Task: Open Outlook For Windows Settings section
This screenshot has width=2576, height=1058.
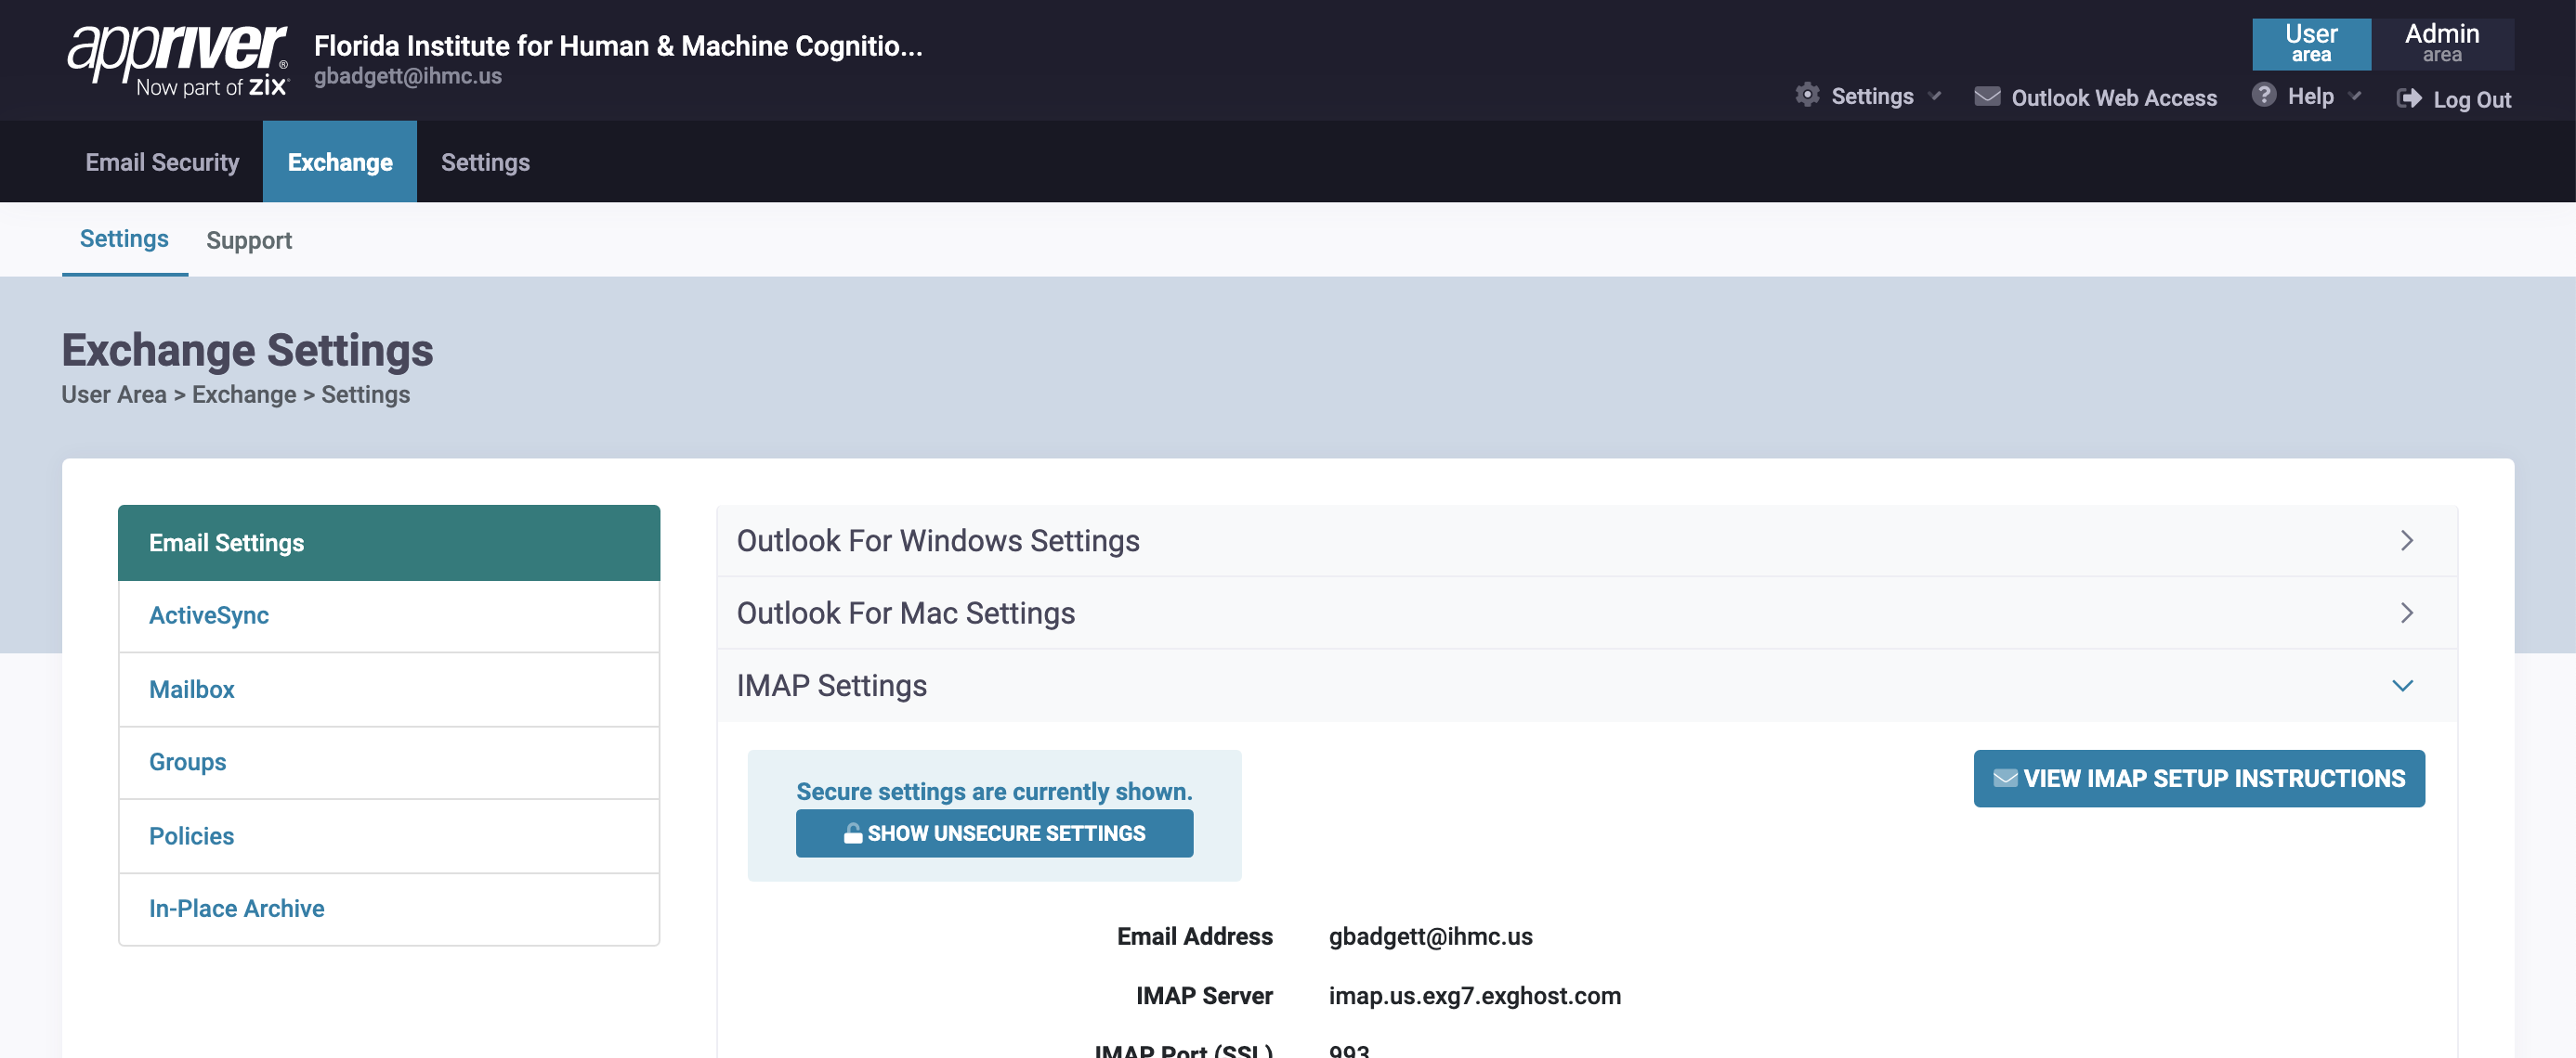Action: pos(1586,540)
